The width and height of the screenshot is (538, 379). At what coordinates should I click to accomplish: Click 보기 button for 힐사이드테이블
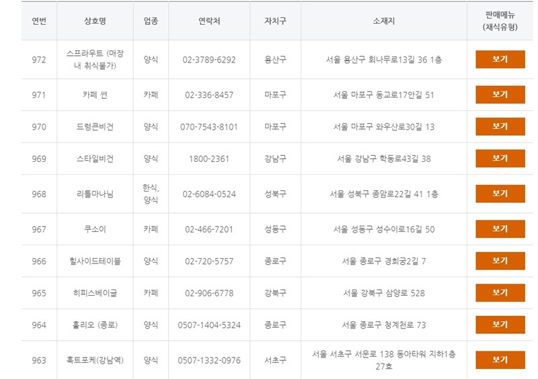[x=500, y=261]
